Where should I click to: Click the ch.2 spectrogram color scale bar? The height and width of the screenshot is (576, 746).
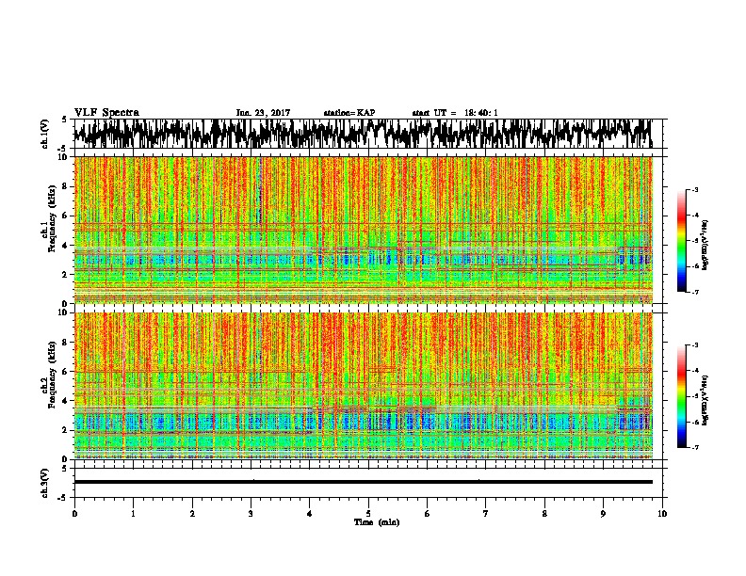(x=682, y=396)
